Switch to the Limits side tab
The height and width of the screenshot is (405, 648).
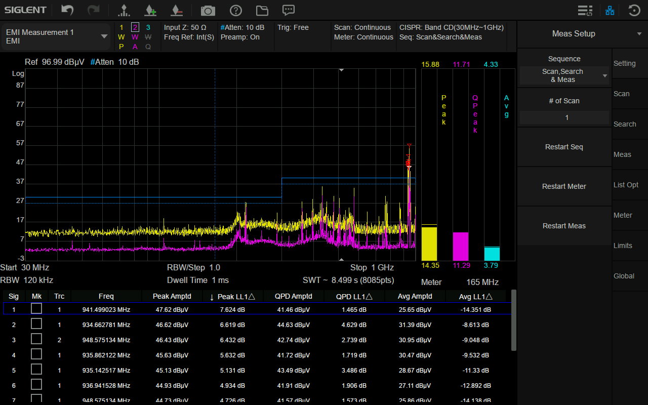pos(623,246)
